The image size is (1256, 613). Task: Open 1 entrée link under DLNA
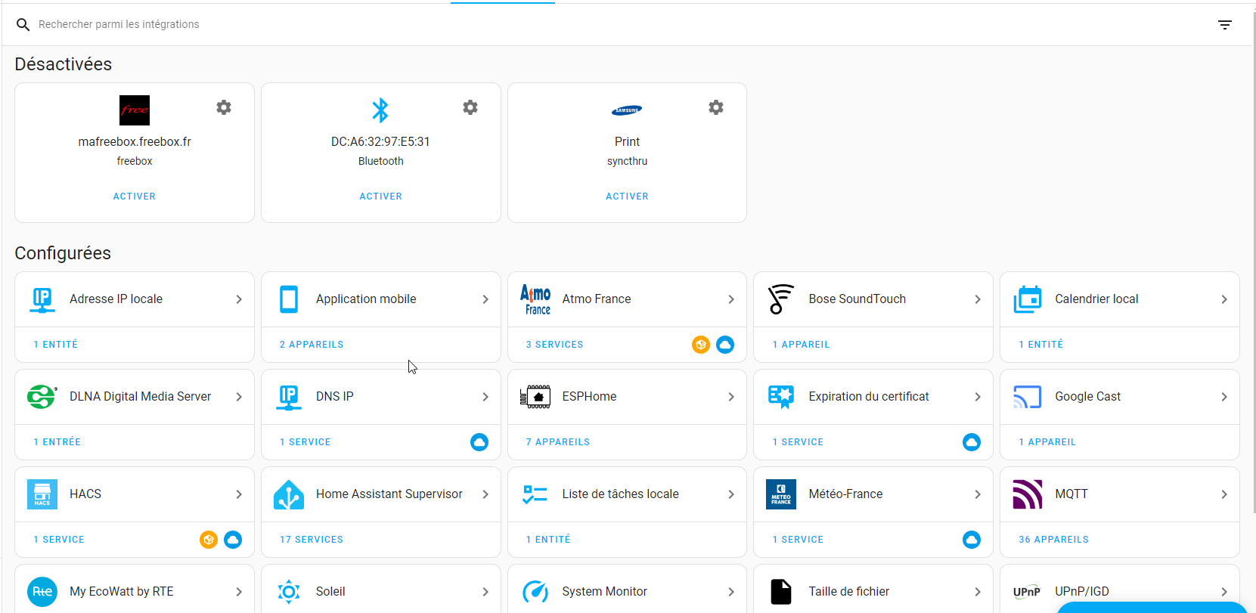coord(57,442)
